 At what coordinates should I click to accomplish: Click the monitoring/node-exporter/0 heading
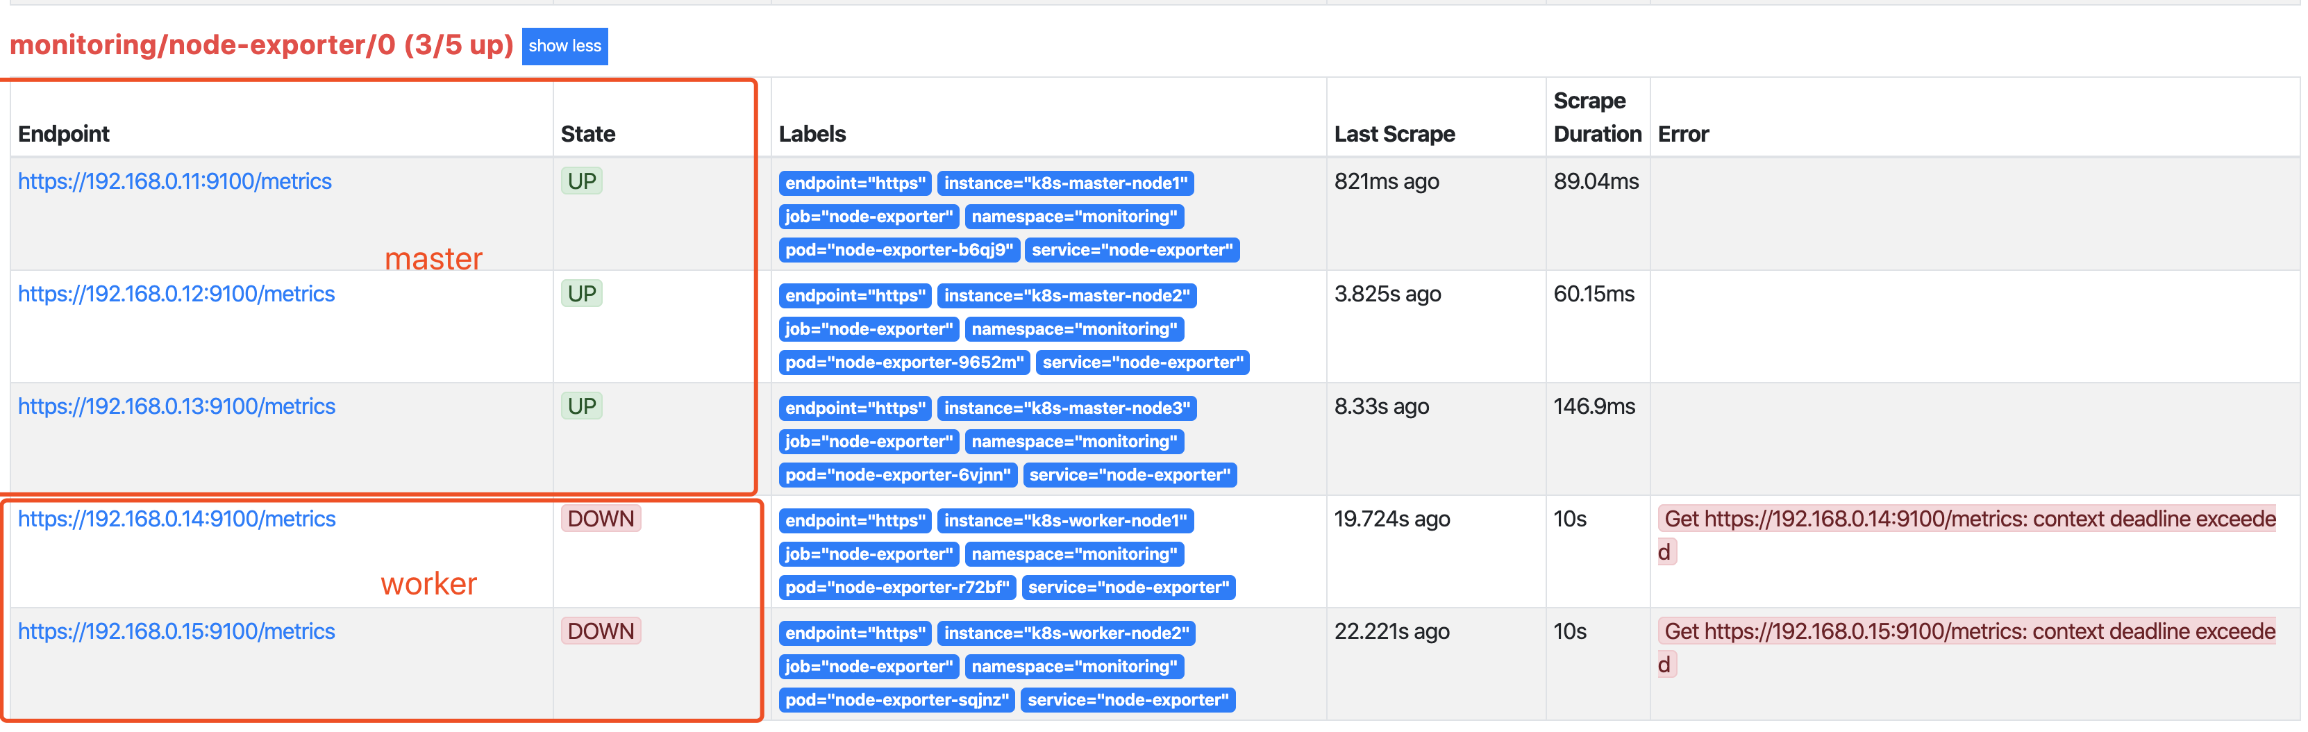coord(260,45)
